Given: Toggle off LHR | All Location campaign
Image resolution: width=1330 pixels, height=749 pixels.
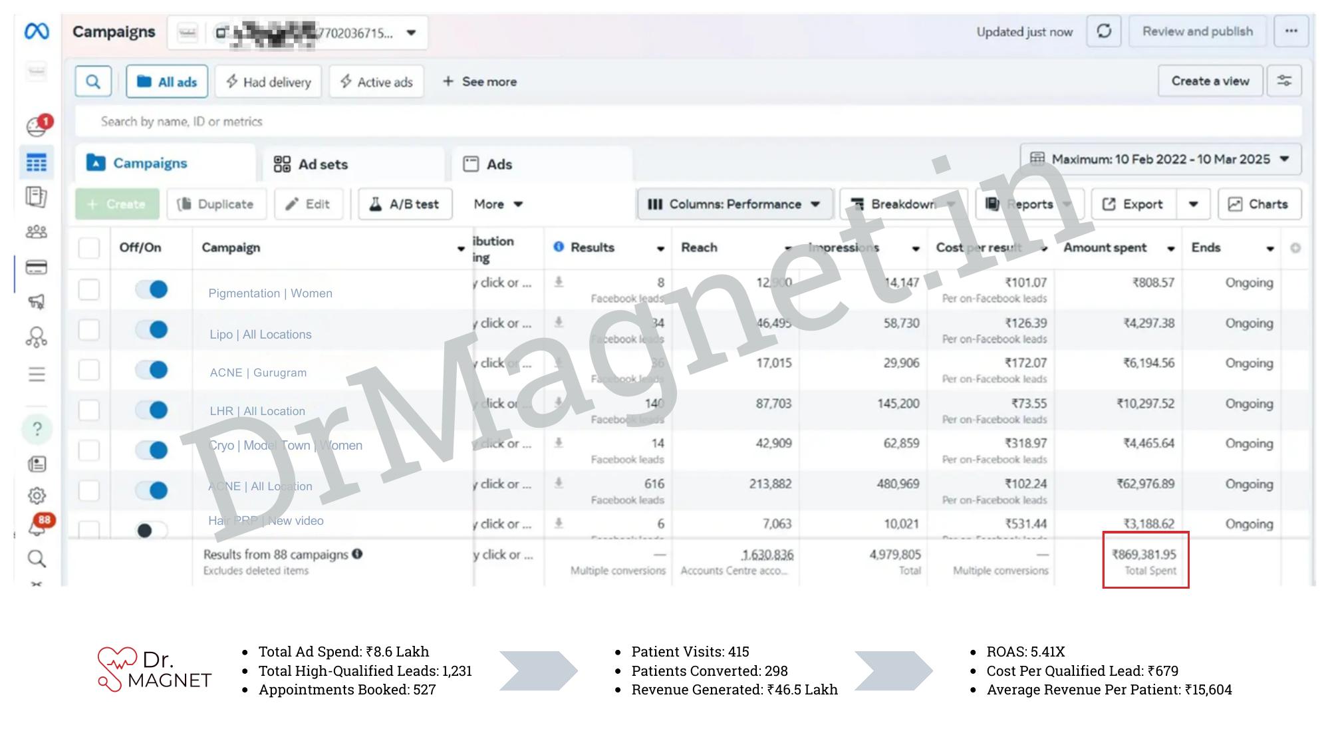Looking at the screenshot, I should (152, 410).
